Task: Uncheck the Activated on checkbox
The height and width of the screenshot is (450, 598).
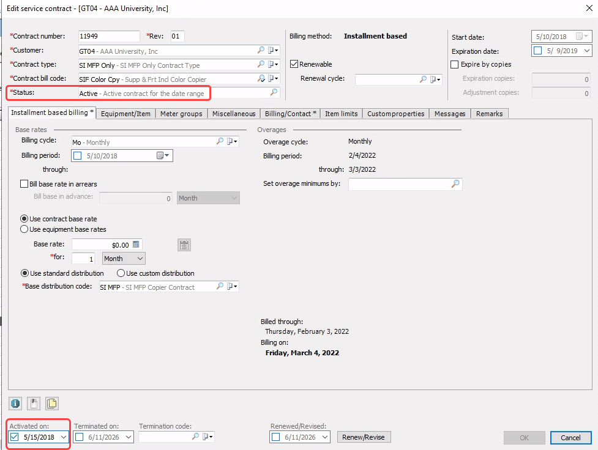Action: click(x=15, y=437)
